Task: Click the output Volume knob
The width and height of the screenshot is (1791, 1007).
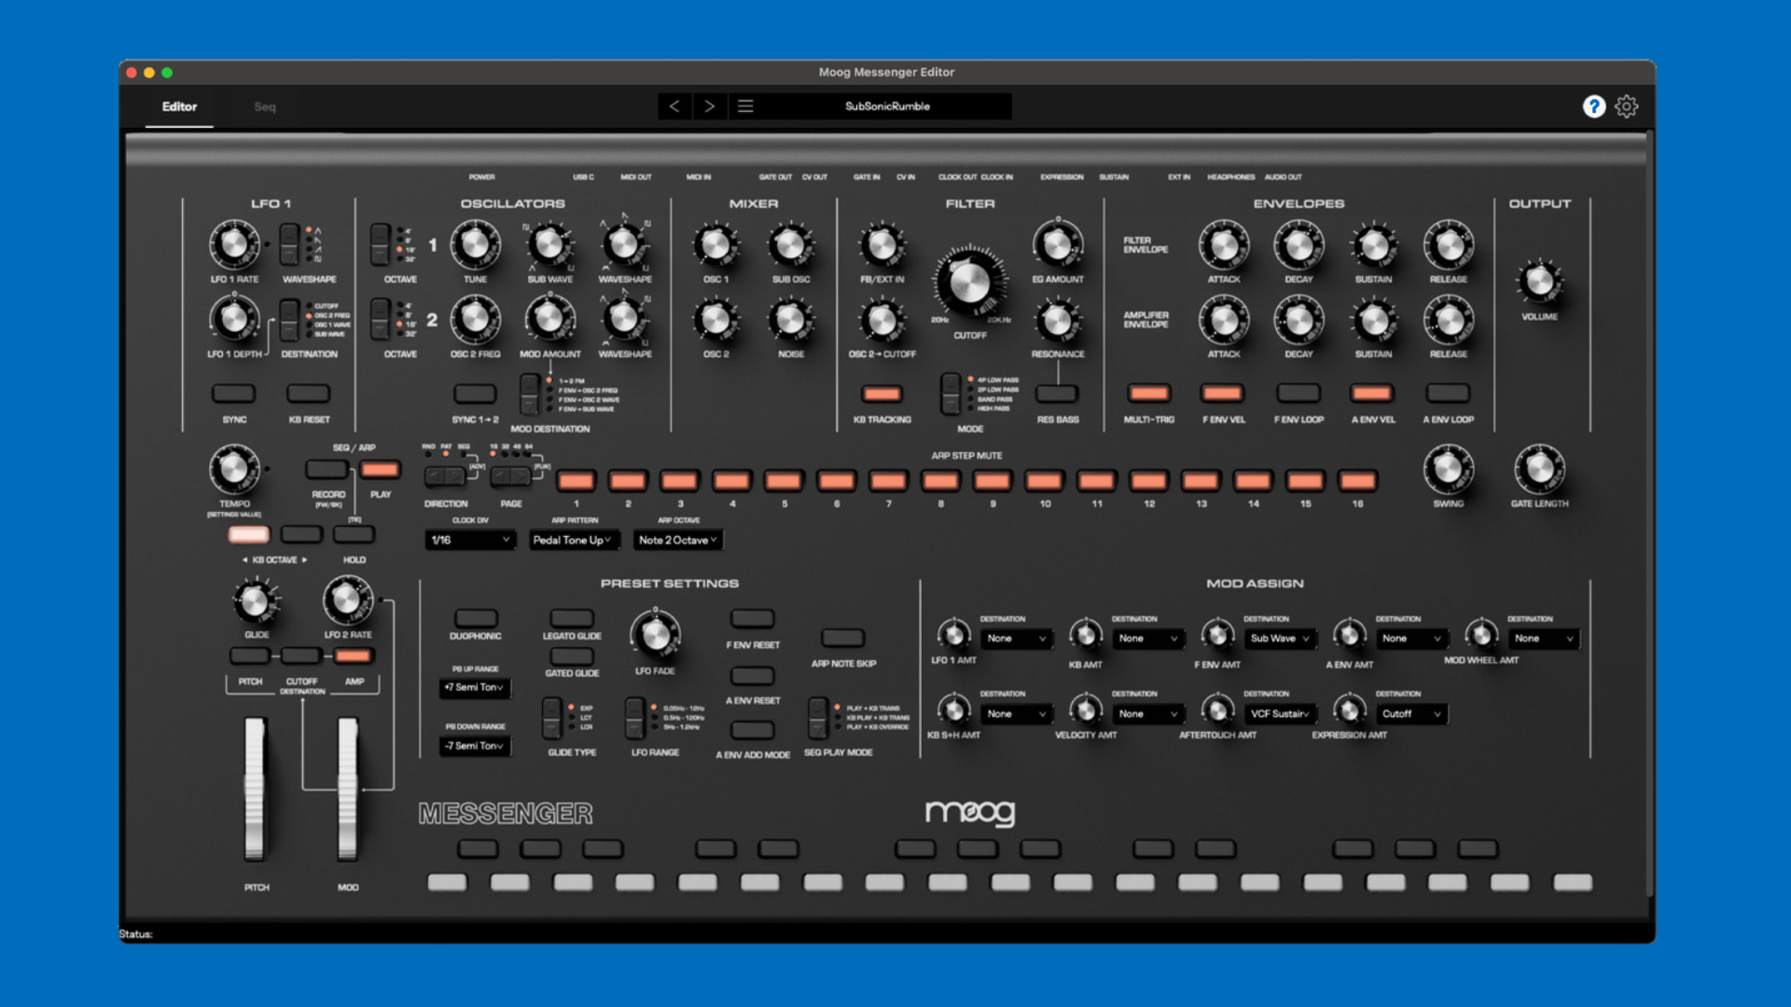Action: coord(1539,281)
